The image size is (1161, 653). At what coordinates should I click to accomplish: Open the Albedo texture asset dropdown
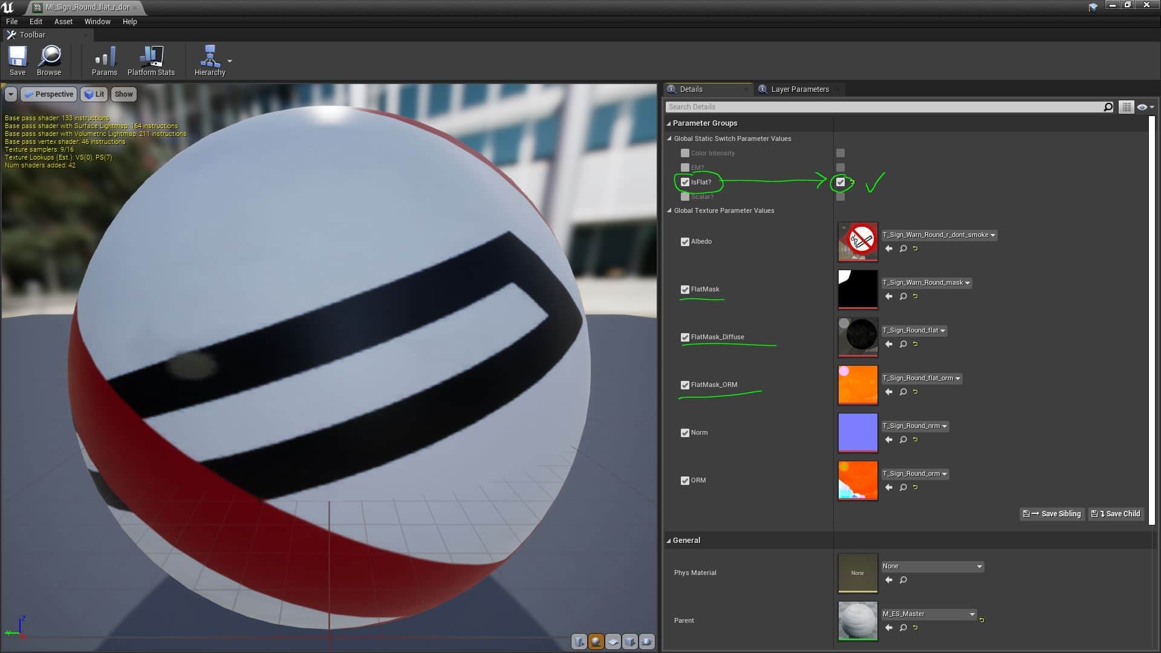click(x=938, y=235)
